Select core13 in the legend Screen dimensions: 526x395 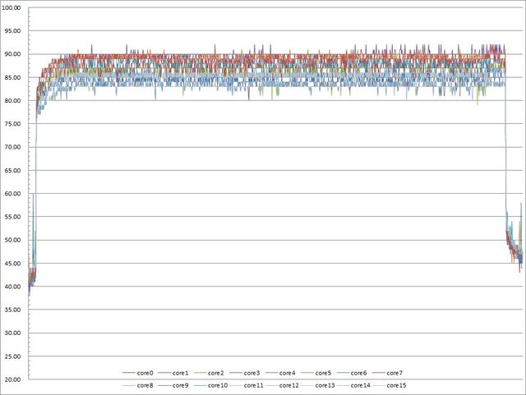coord(325,385)
